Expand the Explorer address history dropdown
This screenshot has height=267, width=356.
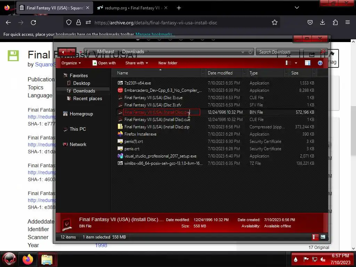(x=243, y=52)
